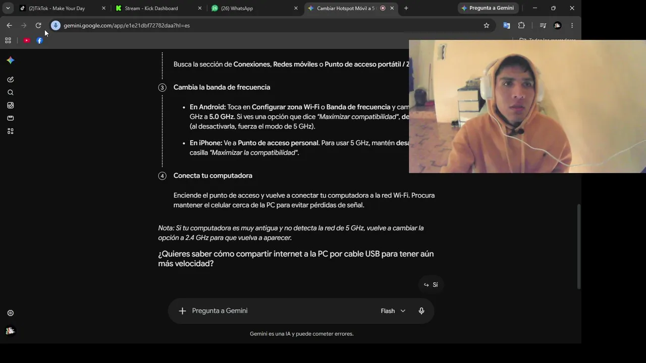This screenshot has width=646, height=363.
Task: Switch to the Stream - Kick Dashboard tab
Action: pos(151,8)
